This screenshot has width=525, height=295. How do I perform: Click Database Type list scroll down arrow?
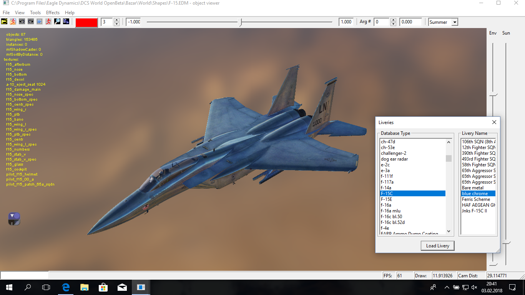pos(449,231)
